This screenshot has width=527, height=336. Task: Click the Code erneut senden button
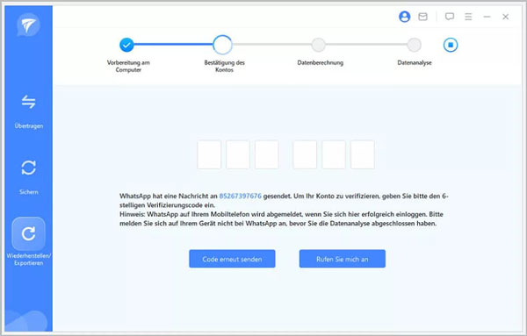tap(232, 259)
